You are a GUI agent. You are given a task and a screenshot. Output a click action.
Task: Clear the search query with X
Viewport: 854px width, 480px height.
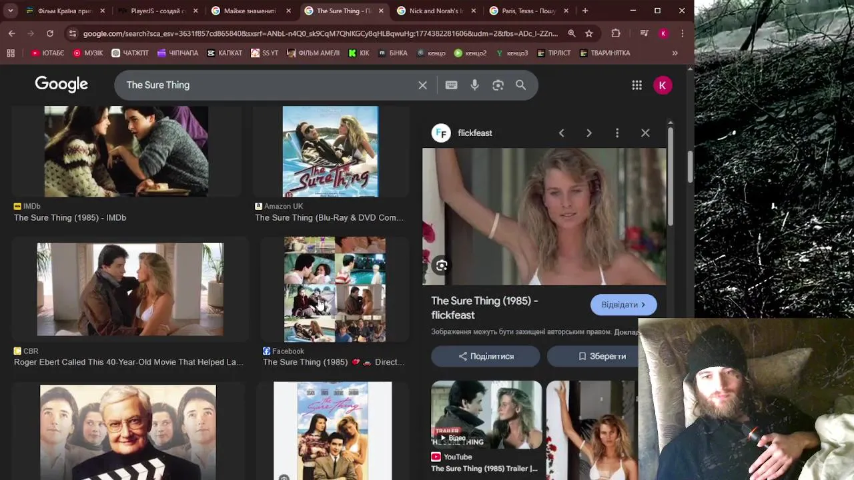(x=422, y=85)
